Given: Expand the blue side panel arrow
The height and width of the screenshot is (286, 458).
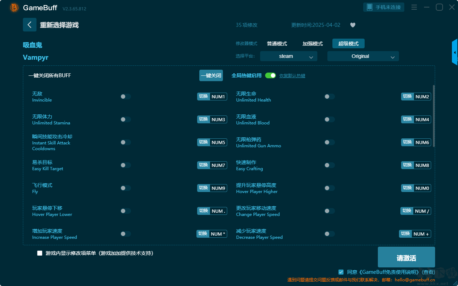Looking at the screenshot, I should click(455, 52).
